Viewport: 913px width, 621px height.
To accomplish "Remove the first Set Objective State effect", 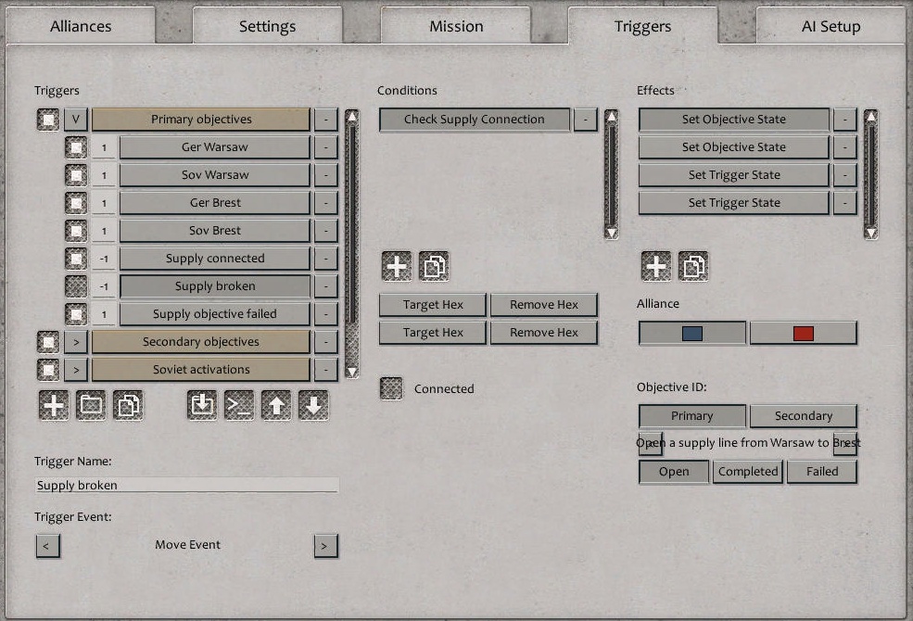I will coord(845,120).
